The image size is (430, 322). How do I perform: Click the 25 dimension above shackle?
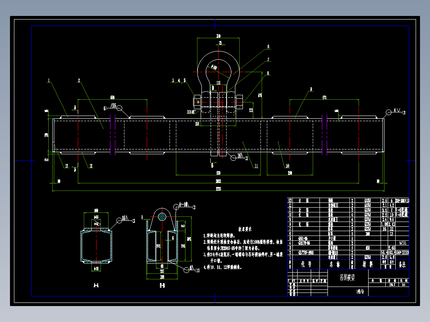(220, 43)
